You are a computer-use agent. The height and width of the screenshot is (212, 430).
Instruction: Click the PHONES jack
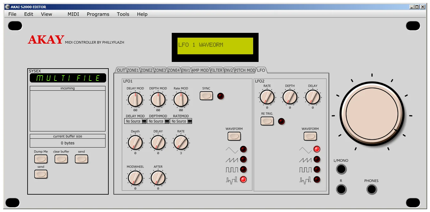pyautogui.click(x=371, y=190)
